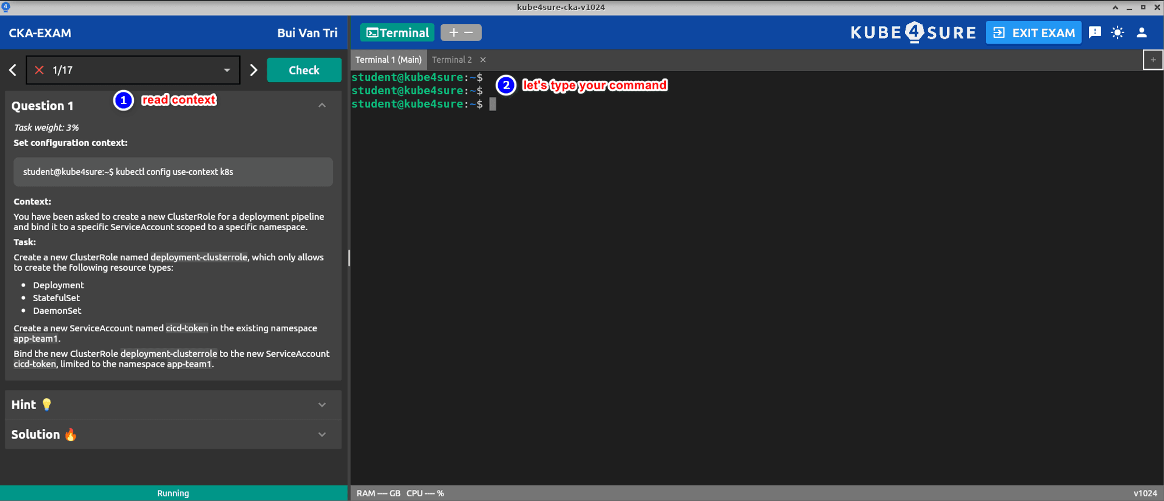Viewport: 1164px width, 501px height.
Task: Go to the next question arrow
Action: (253, 70)
